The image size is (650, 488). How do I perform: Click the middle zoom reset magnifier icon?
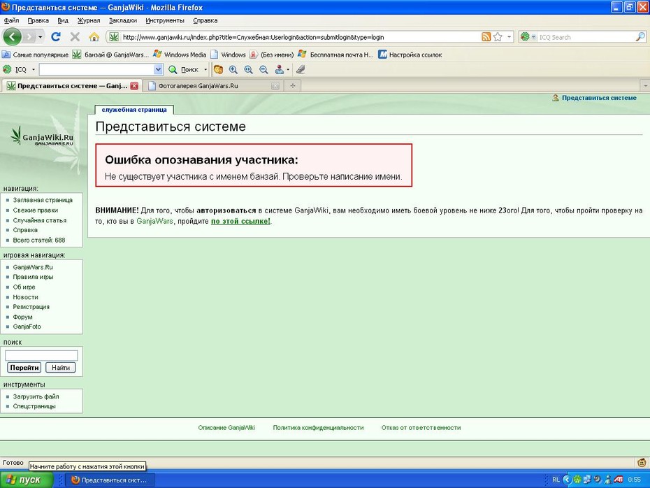tap(248, 70)
